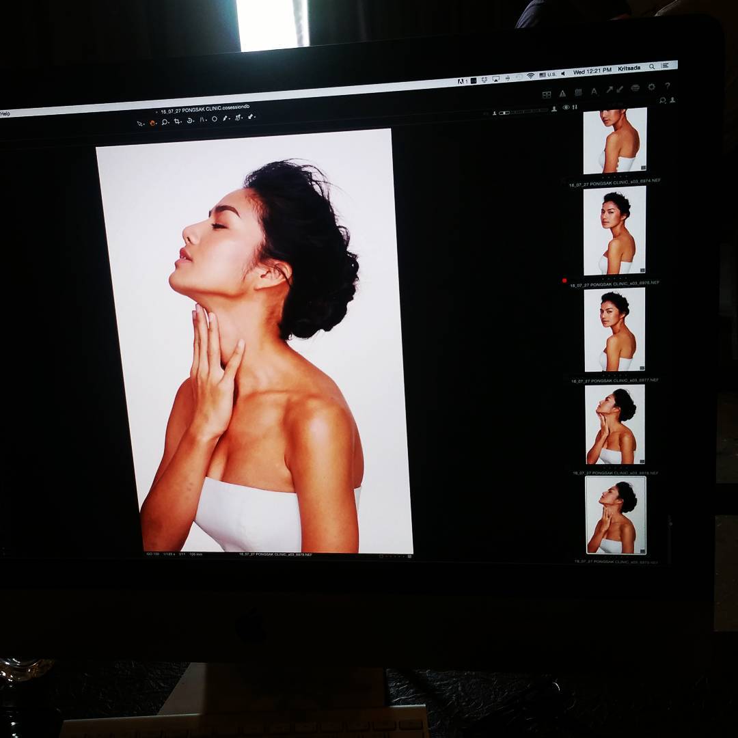Click the main viewer portrait image

[255, 341]
